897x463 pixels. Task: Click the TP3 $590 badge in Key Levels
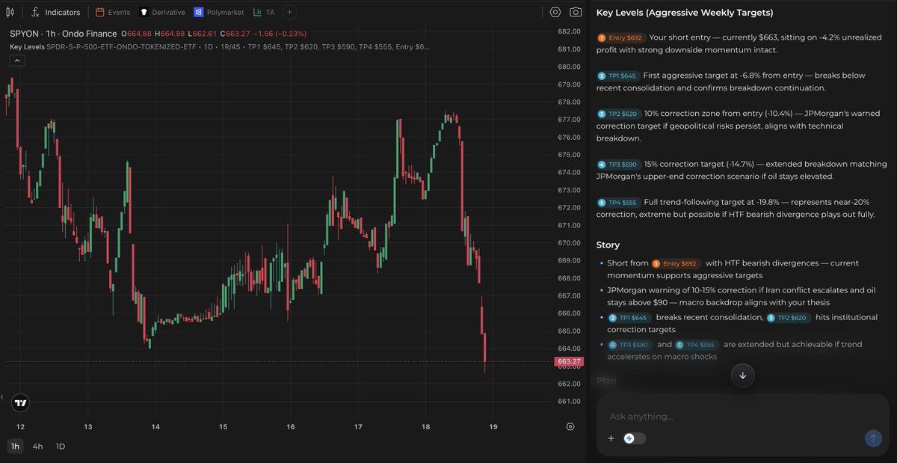pos(618,165)
